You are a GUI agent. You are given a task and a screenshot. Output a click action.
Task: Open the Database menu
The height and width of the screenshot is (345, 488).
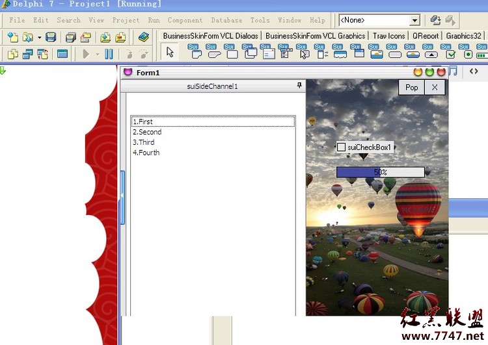click(x=226, y=20)
